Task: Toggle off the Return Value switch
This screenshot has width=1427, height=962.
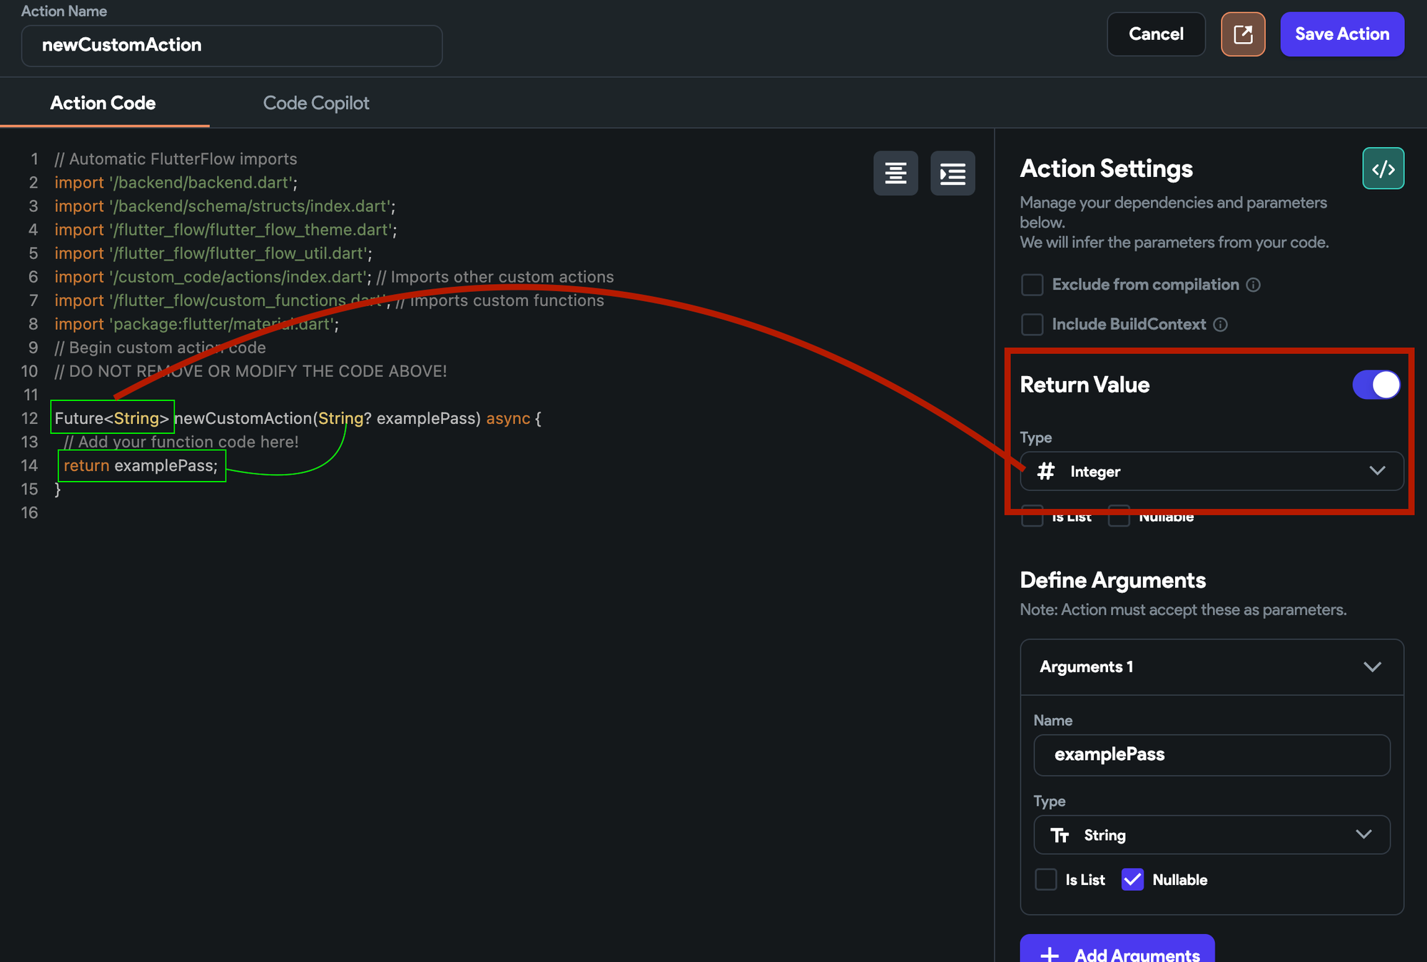Action: 1376,385
